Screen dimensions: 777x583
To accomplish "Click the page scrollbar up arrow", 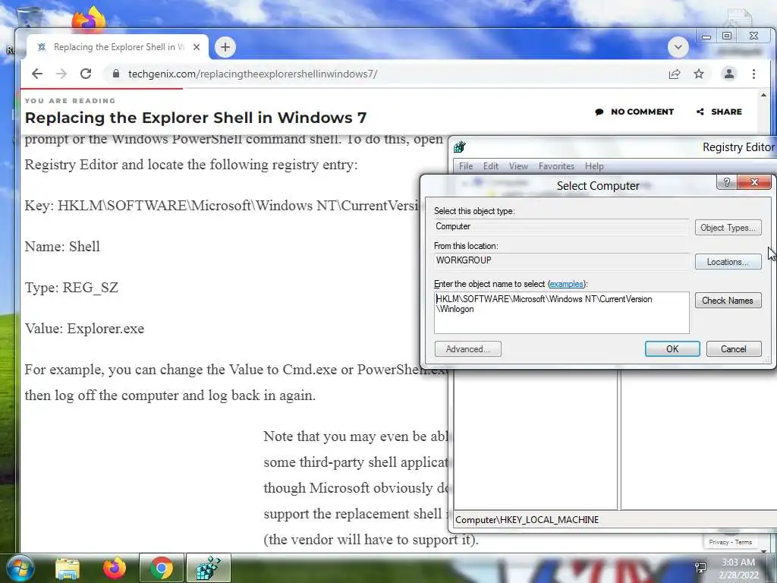I will click(x=763, y=95).
